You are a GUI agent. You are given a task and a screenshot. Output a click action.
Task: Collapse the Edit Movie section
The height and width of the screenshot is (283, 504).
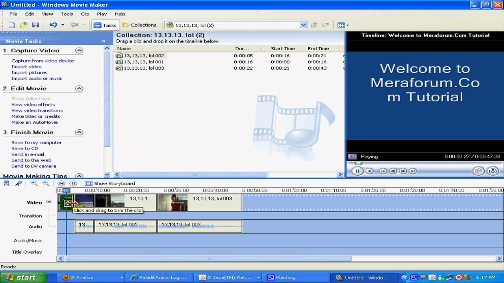tap(79, 89)
